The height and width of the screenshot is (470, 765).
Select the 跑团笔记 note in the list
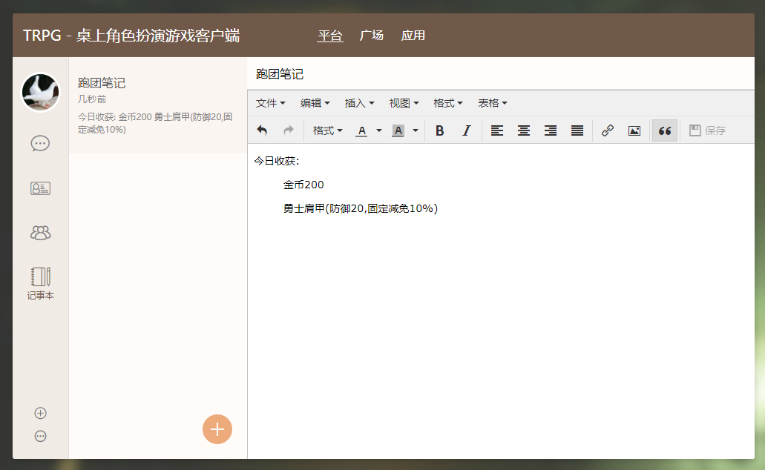pyautogui.click(x=157, y=105)
